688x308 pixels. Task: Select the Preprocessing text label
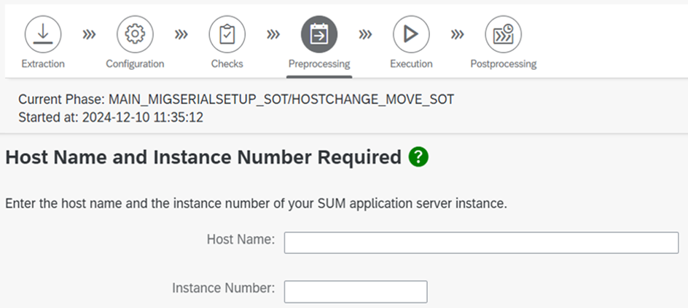coord(319,64)
